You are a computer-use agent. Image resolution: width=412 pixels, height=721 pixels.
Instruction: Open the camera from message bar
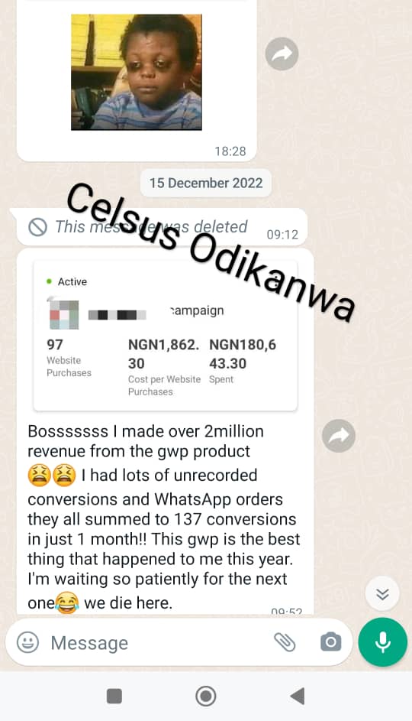click(331, 642)
